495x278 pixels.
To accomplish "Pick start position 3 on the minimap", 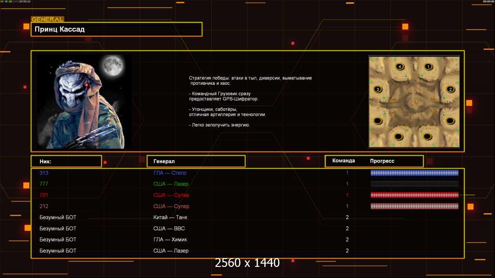I will (x=378, y=89).
